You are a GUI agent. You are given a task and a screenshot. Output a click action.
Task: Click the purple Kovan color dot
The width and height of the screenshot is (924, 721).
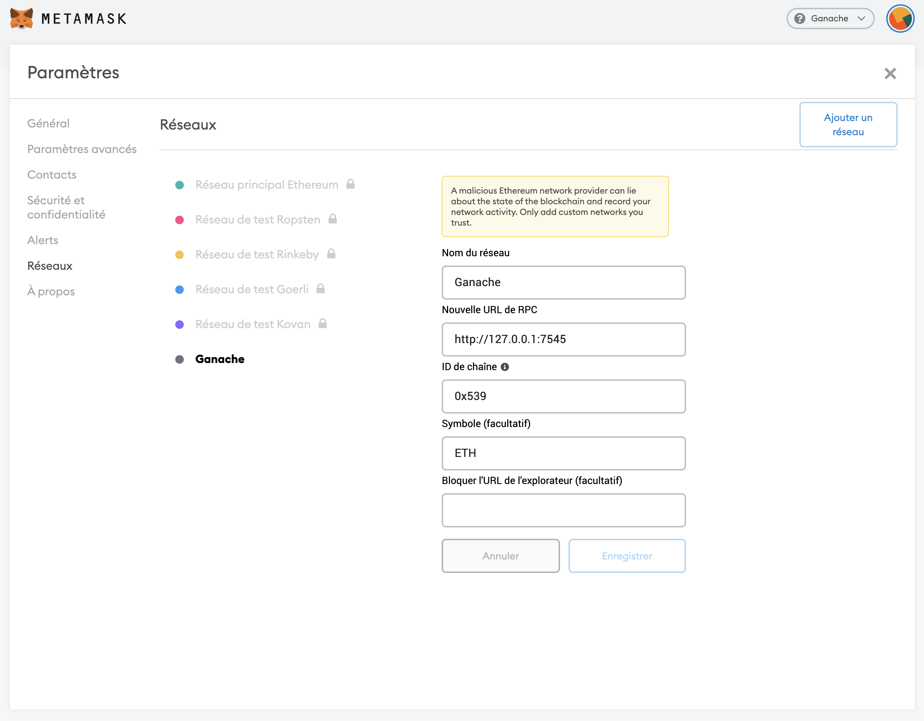pyautogui.click(x=180, y=324)
